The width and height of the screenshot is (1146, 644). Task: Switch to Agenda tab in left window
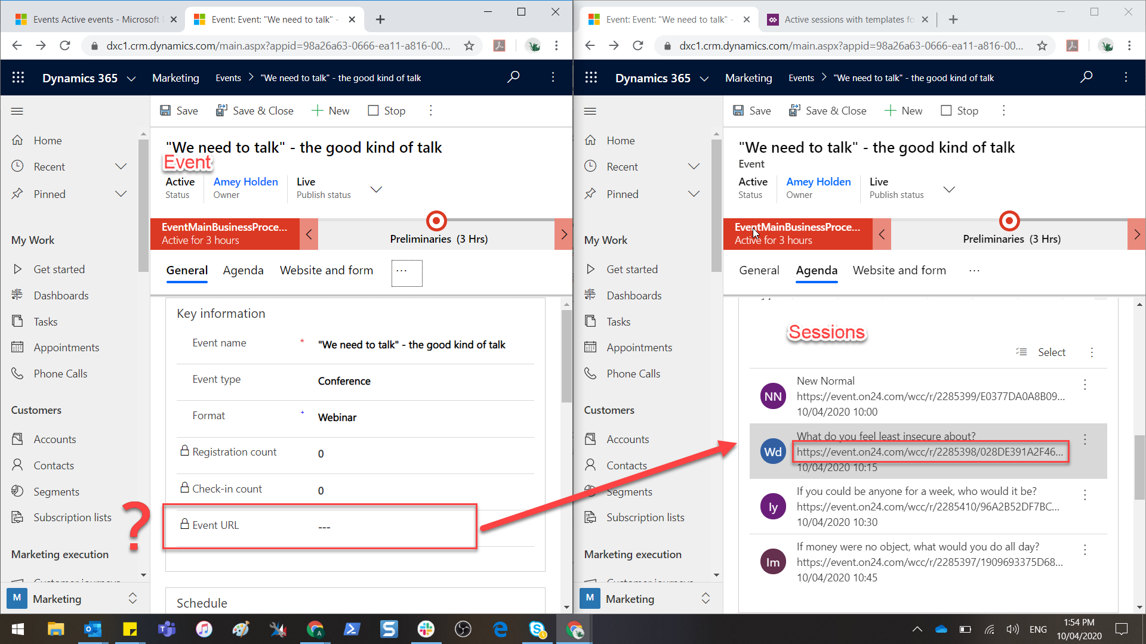click(243, 271)
